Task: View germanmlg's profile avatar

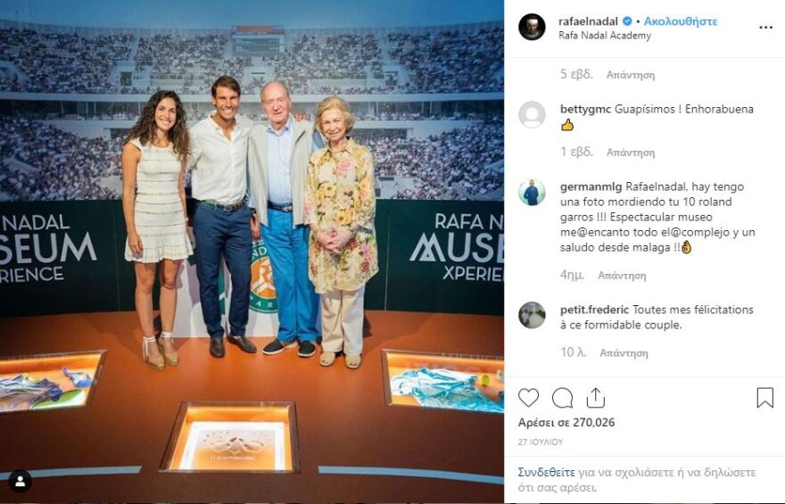Action: tap(532, 192)
